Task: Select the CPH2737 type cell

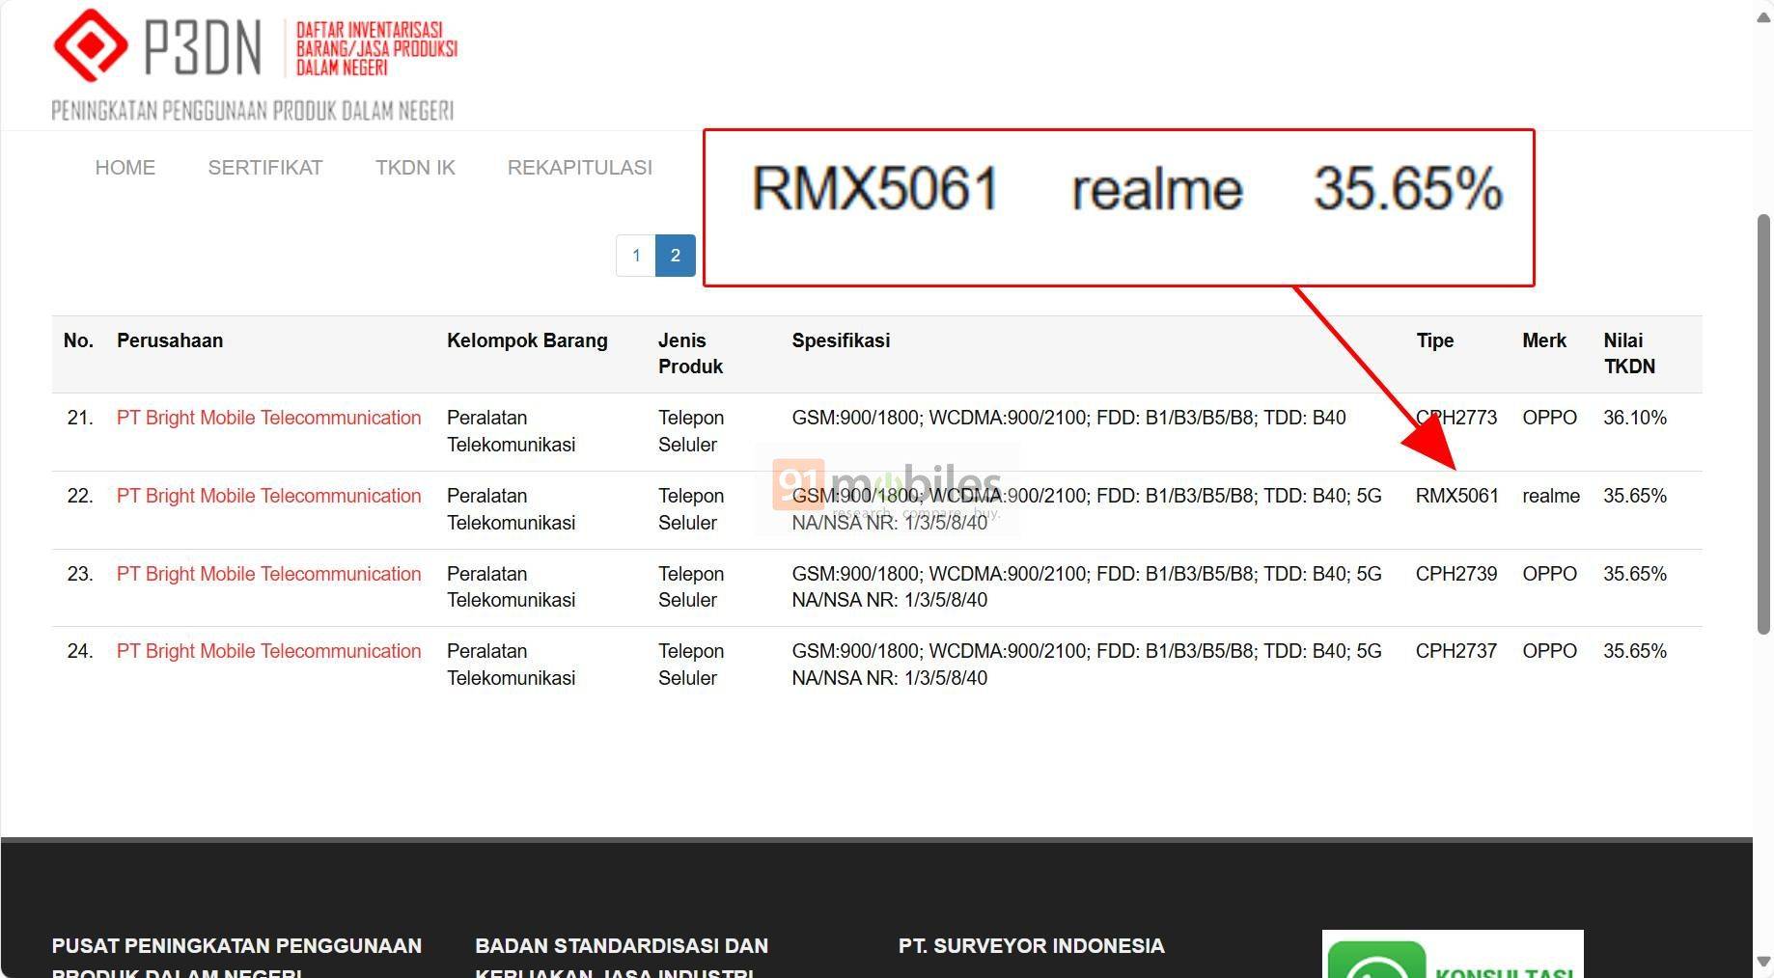Action: pyautogui.click(x=1456, y=651)
